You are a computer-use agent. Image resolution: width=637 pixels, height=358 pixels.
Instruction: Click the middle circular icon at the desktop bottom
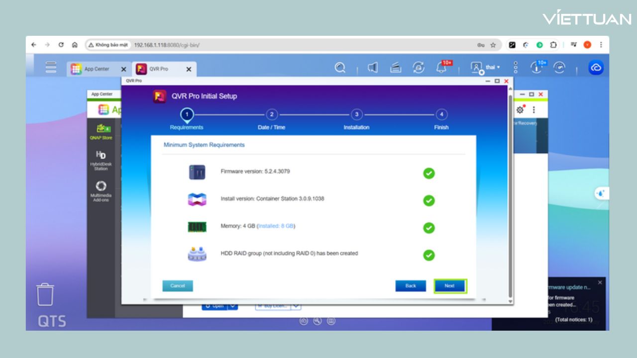pos(318,321)
